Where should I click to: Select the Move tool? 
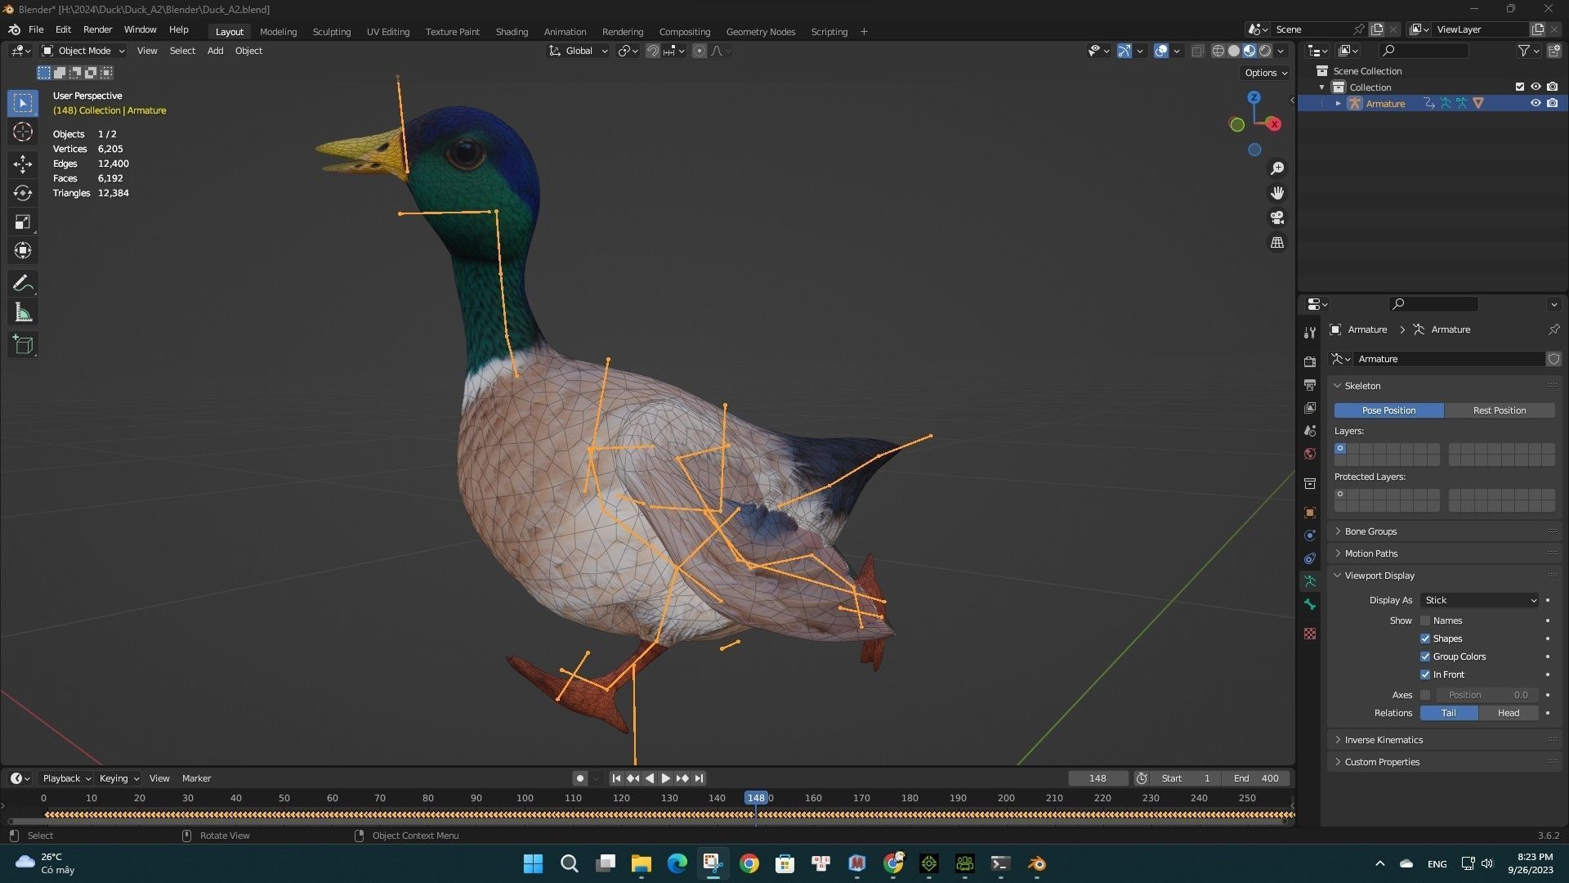pyautogui.click(x=23, y=164)
